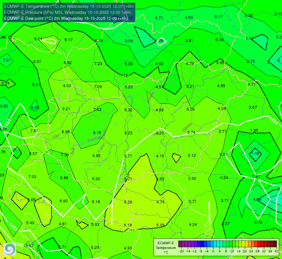
Task: Click the map value 6.04
Action: pos(38,39)
